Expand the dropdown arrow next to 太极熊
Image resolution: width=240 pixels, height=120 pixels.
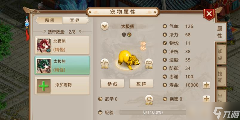coord(105,26)
